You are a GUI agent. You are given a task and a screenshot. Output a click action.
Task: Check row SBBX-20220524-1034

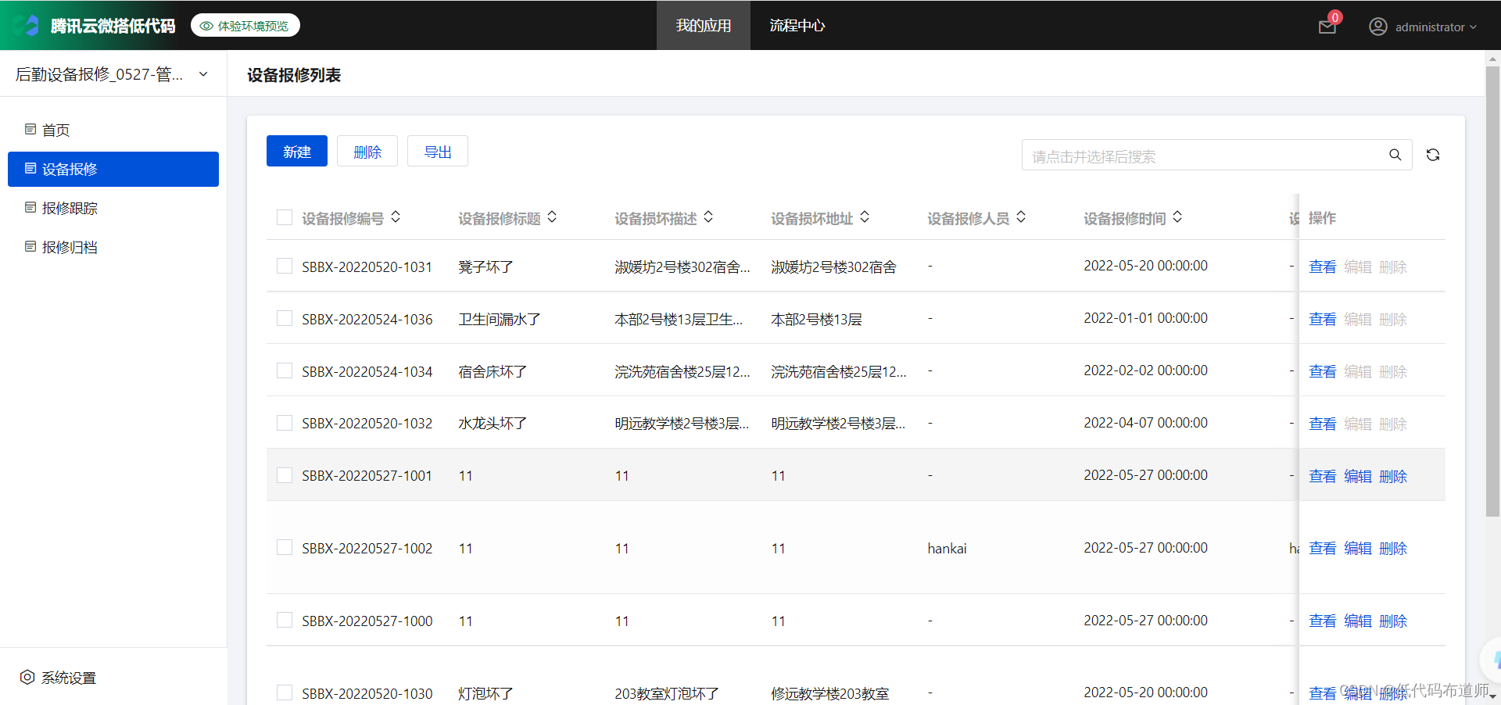(285, 370)
